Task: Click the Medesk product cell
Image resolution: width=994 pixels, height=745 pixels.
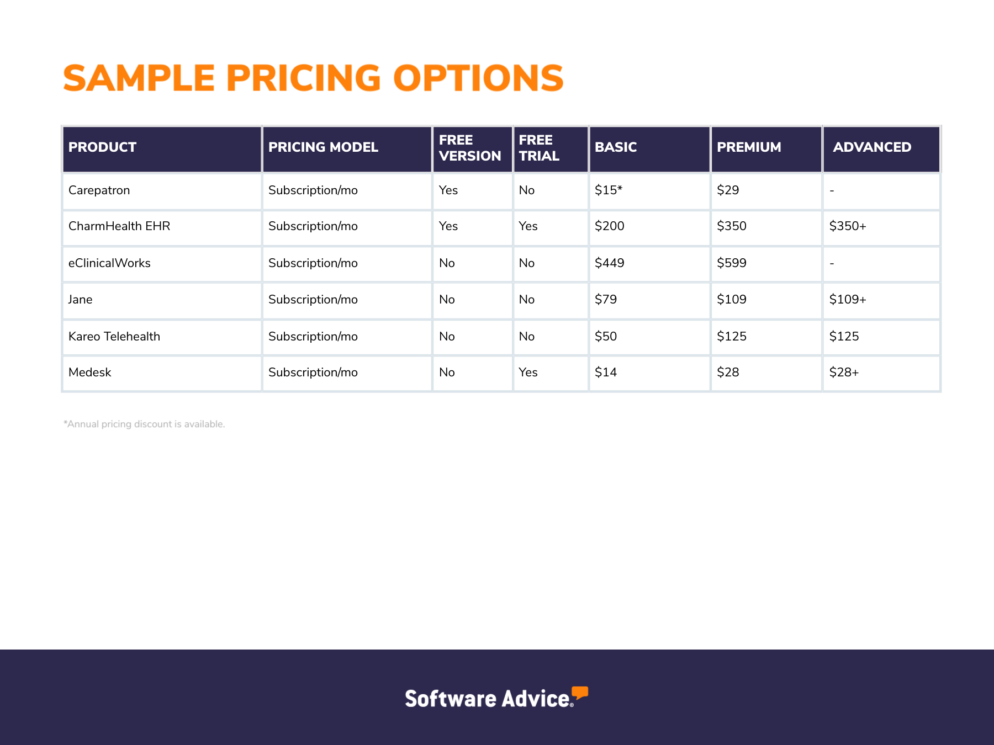Action: [x=162, y=373]
